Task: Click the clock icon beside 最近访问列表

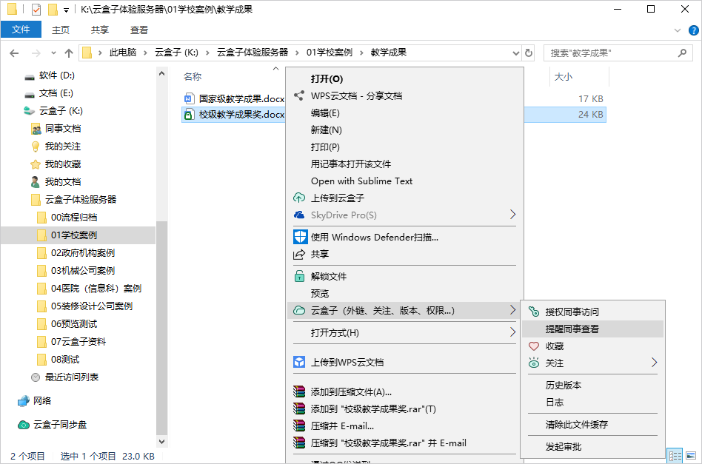Action: [36, 377]
